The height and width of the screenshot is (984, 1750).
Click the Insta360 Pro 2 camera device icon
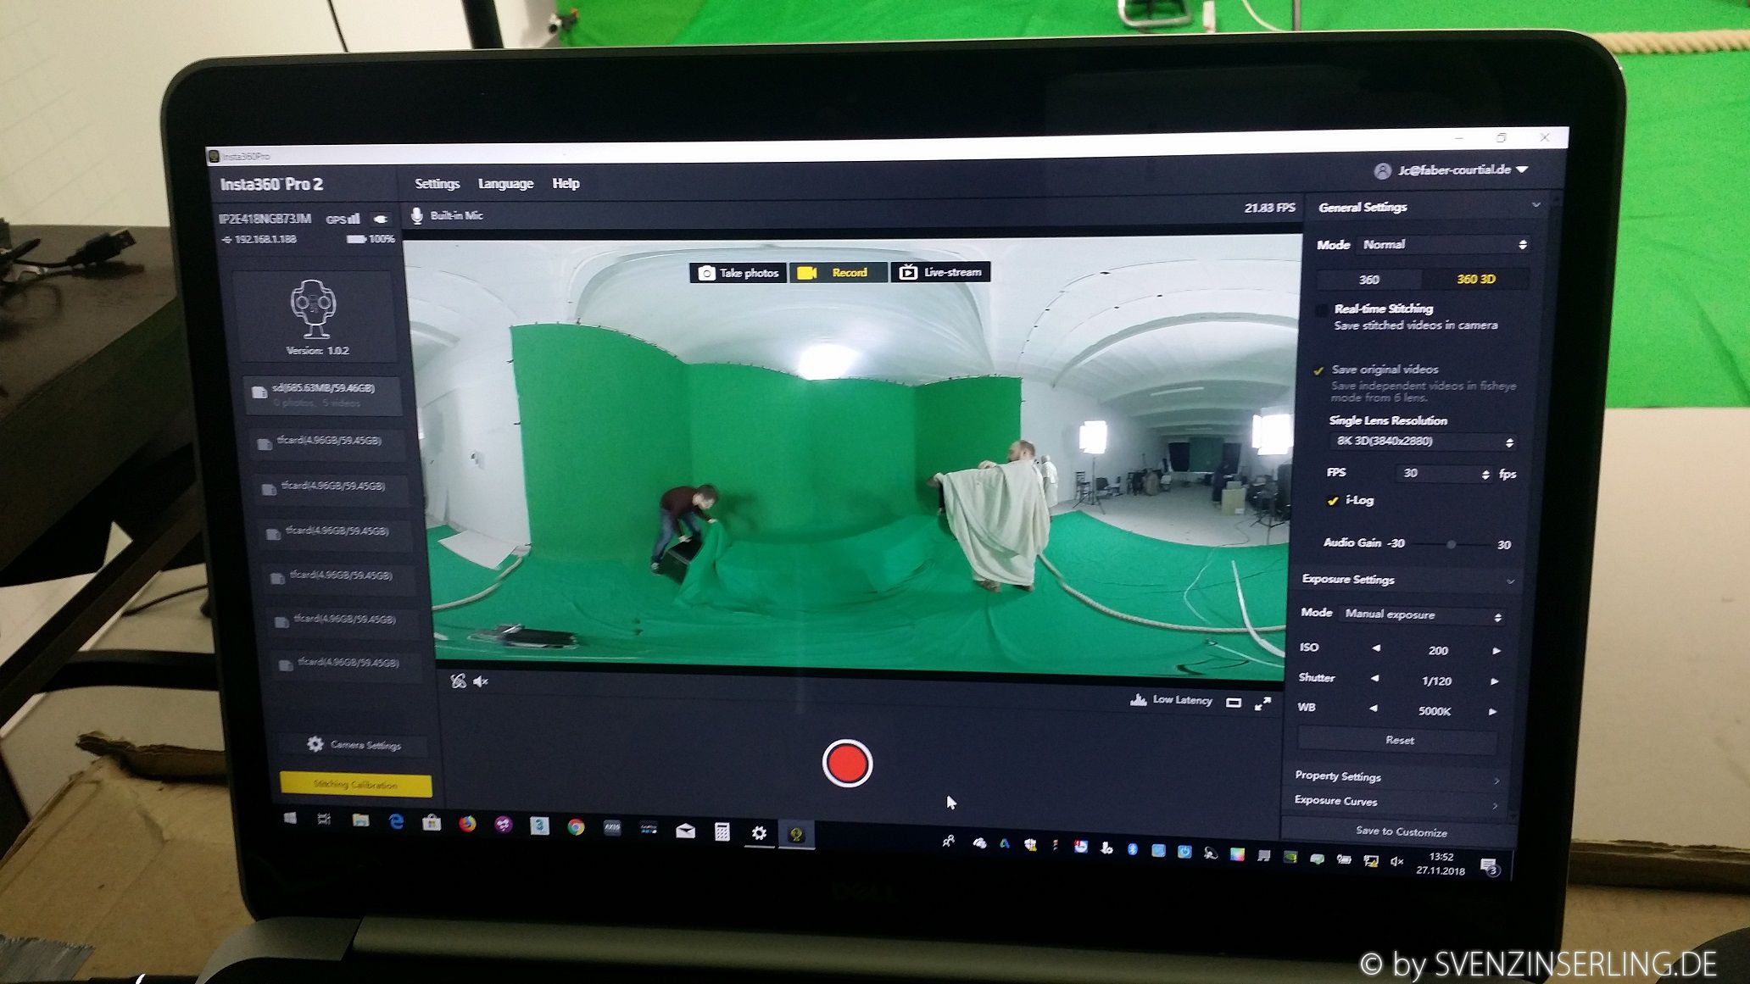[314, 309]
